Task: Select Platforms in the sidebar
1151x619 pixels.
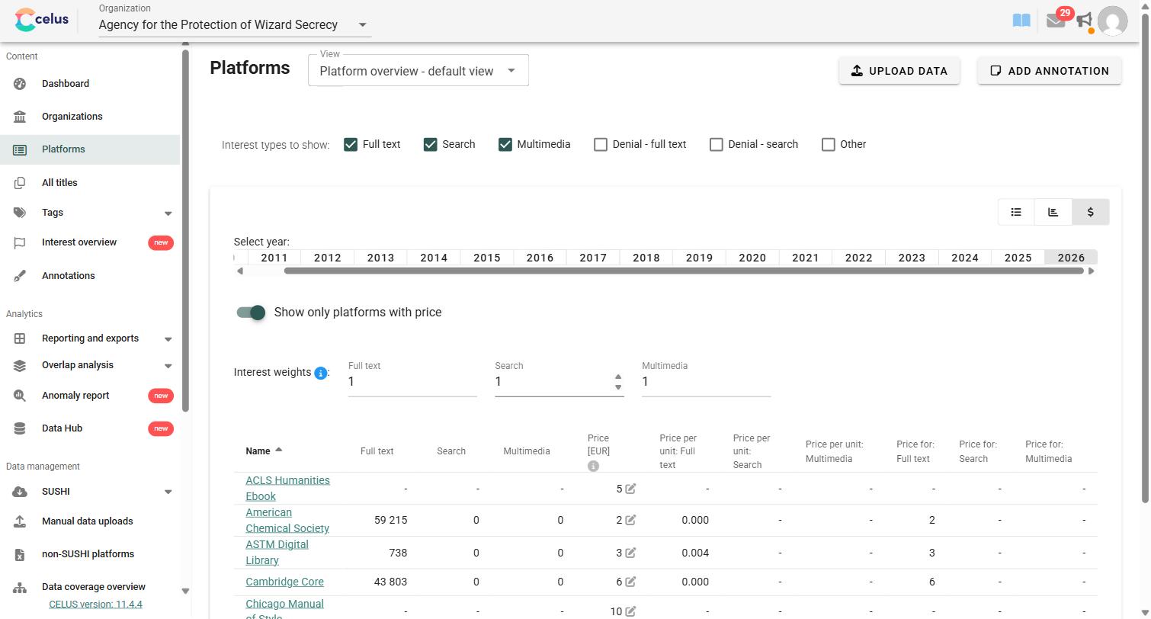Action: pos(90,149)
